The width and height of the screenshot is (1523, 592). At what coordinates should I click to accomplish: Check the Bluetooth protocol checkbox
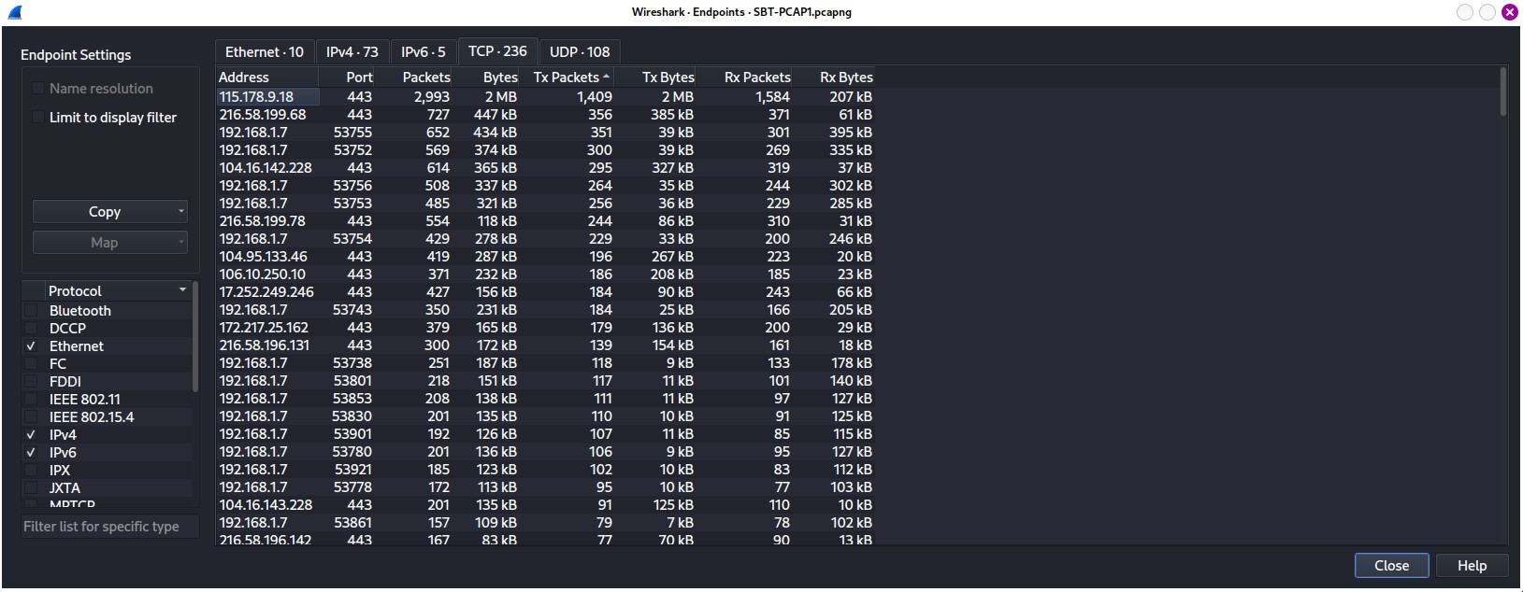(32, 311)
